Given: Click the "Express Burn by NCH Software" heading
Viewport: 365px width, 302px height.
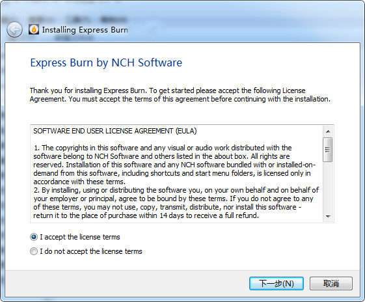Looking at the screenshot, I should (106, 62).
